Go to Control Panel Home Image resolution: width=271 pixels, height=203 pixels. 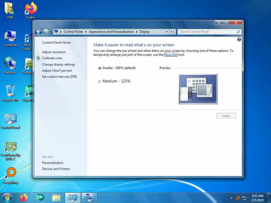coord(56,43)
